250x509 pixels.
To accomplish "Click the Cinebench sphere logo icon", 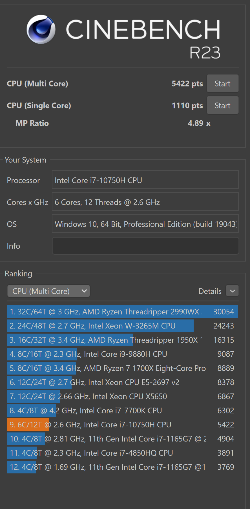I will click(x=41, y=29).
